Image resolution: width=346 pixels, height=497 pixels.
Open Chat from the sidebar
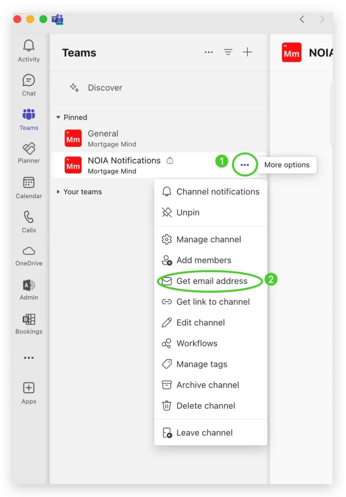coord(29,85)
